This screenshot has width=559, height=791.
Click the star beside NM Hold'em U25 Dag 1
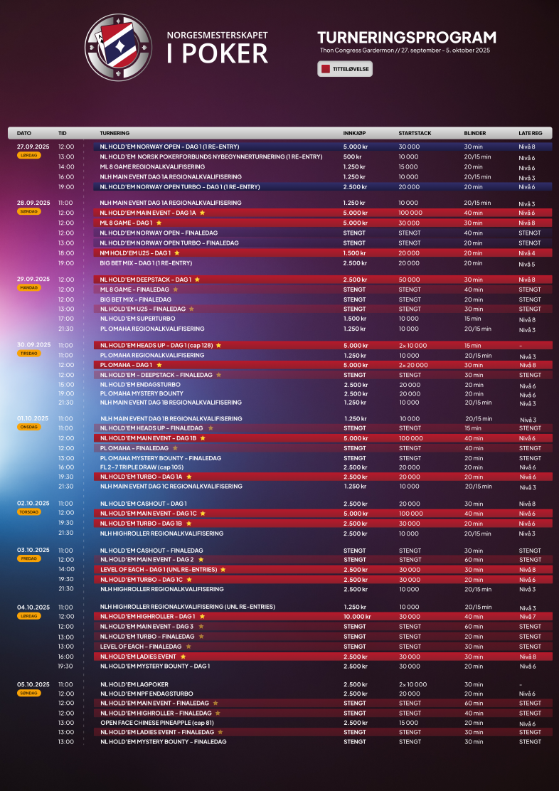pos(176,253)
